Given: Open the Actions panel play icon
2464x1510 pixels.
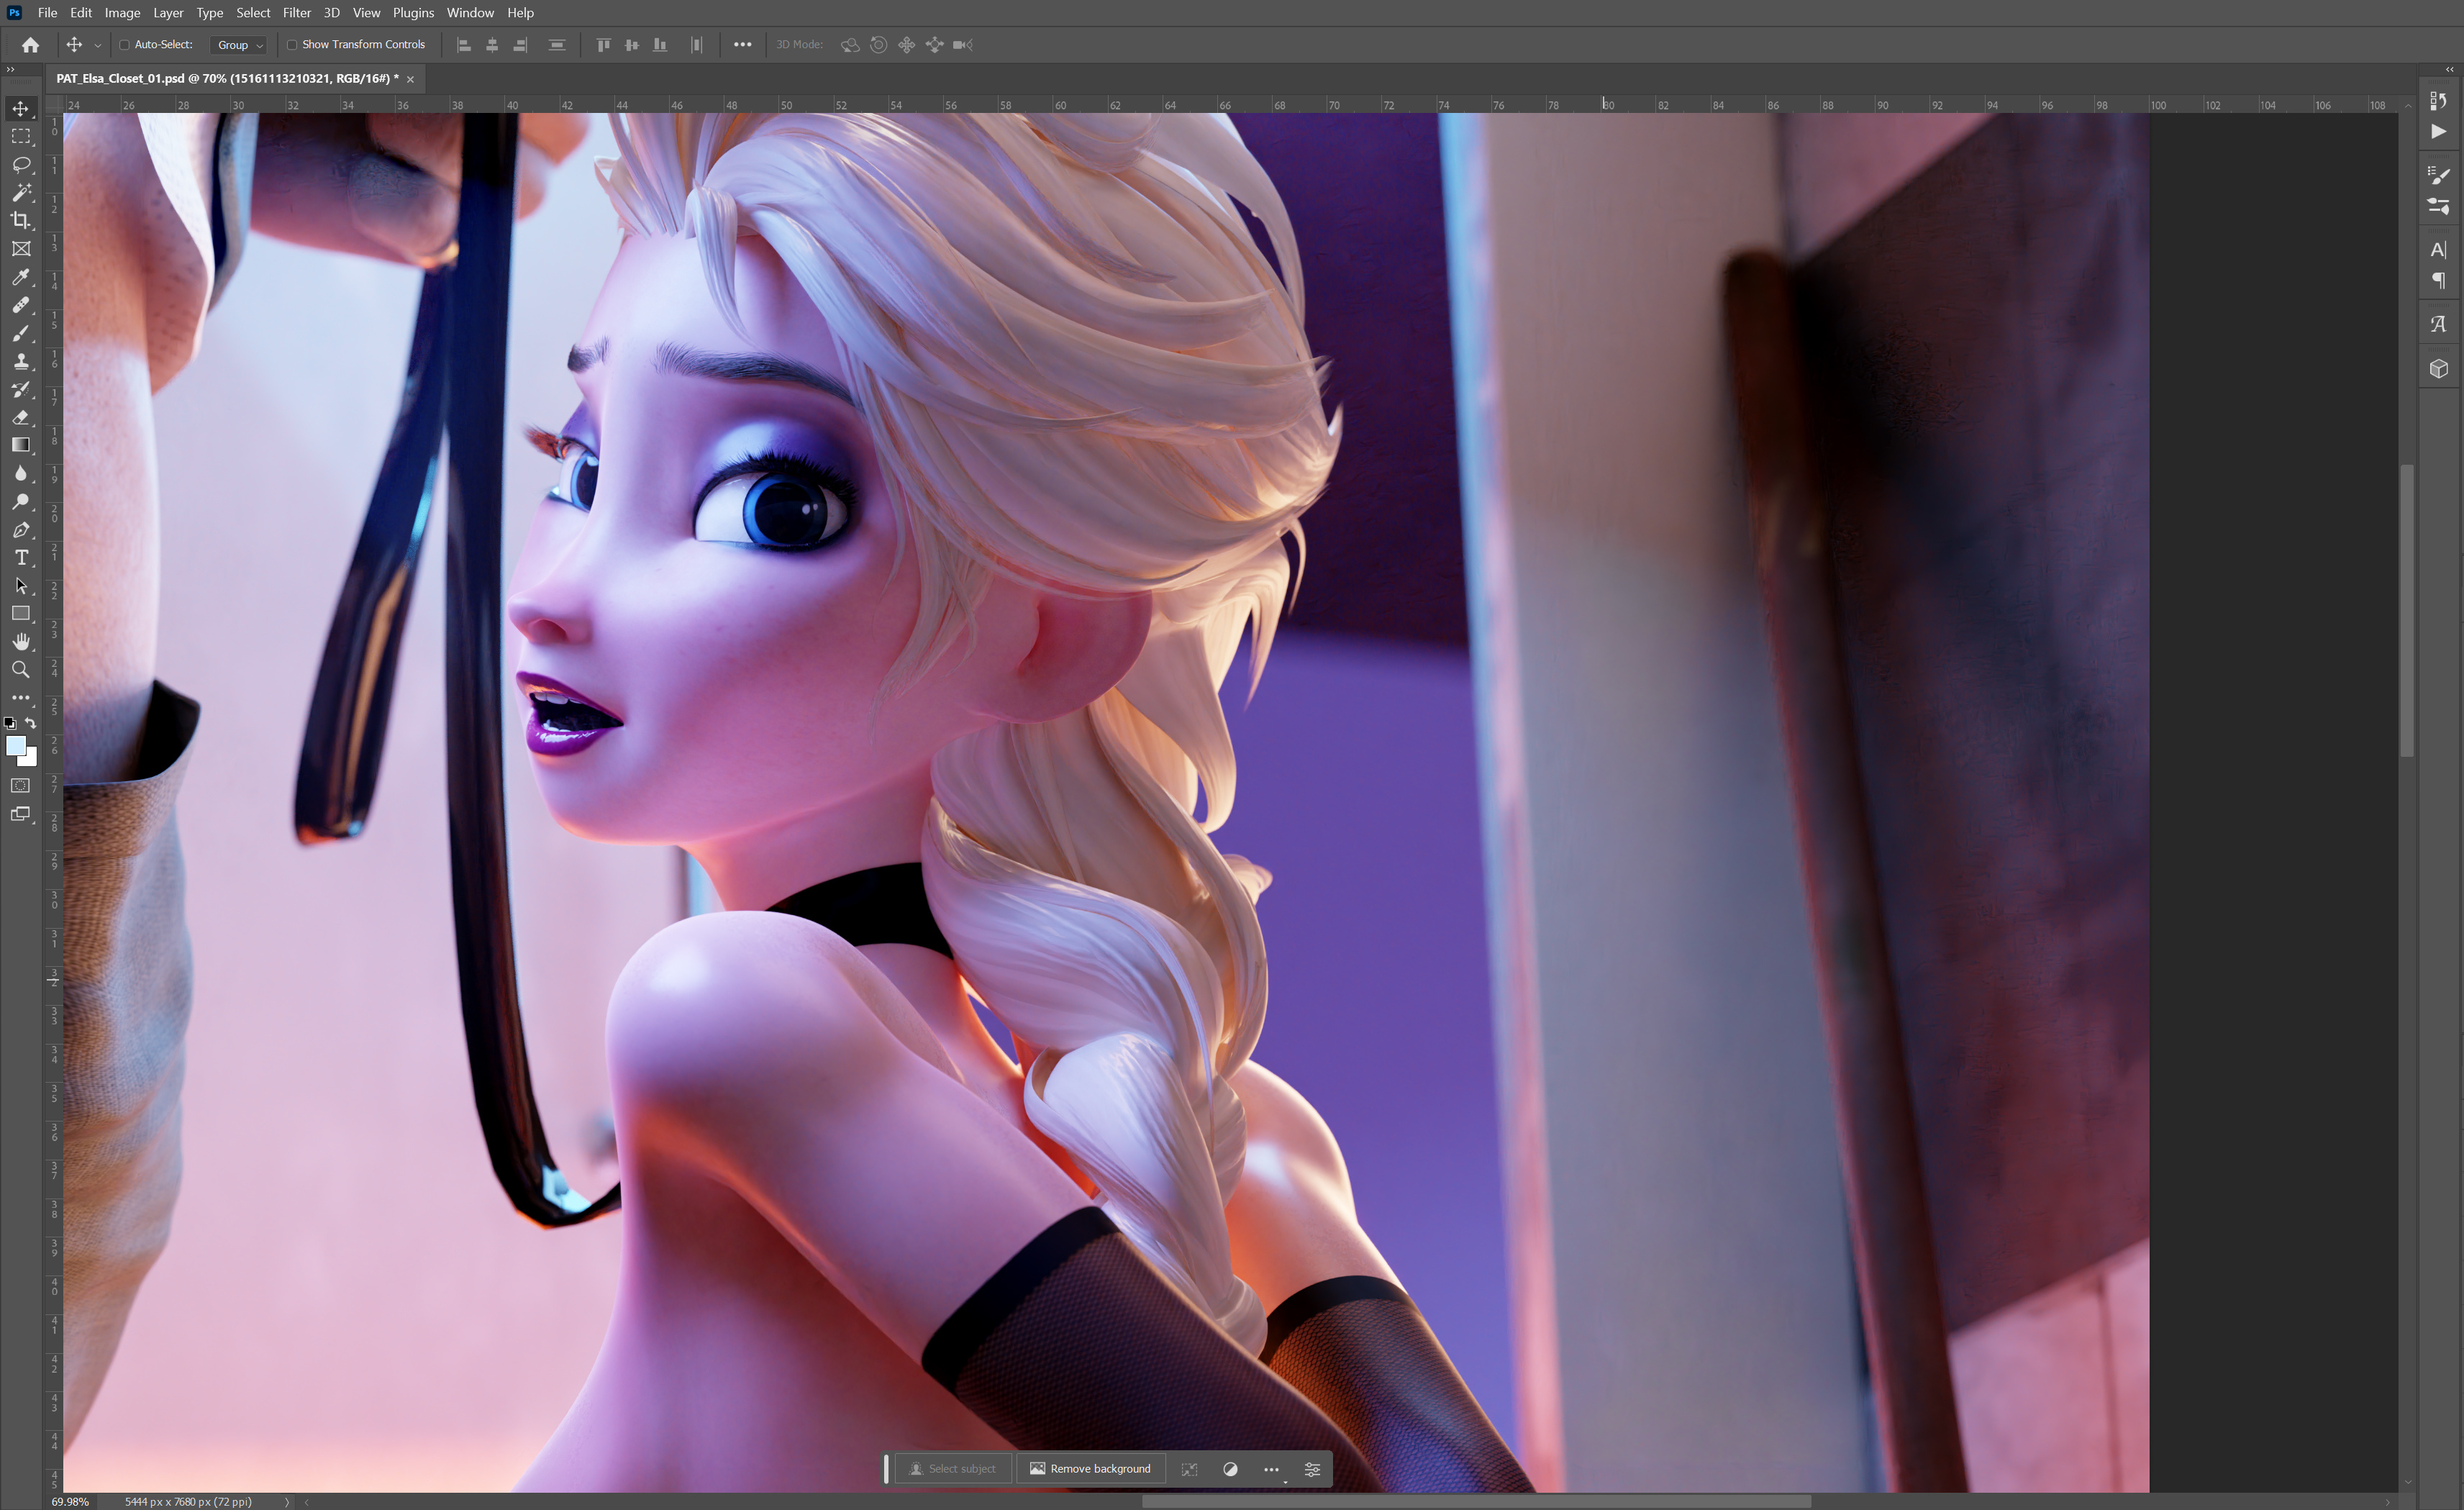Looking at the screenshot, I should pyautogui.click(x=2439, y=131).
